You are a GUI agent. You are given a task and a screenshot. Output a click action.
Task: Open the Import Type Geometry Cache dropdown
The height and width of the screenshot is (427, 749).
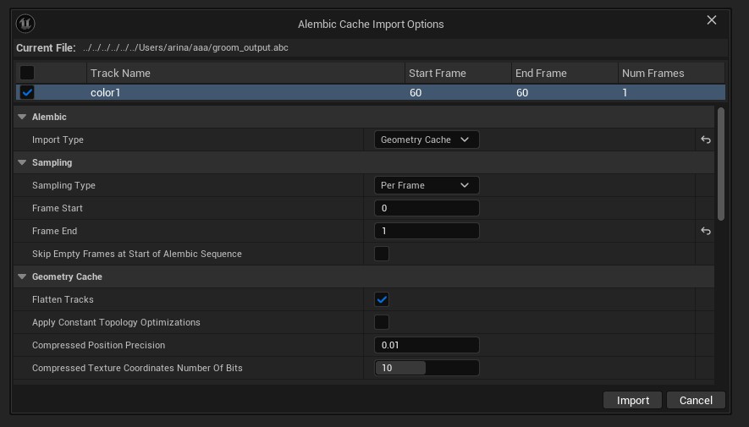(x=427, y=140)
